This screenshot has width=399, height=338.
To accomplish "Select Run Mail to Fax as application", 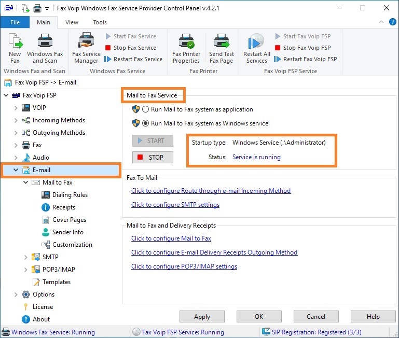I will click(x=145, y=109).
